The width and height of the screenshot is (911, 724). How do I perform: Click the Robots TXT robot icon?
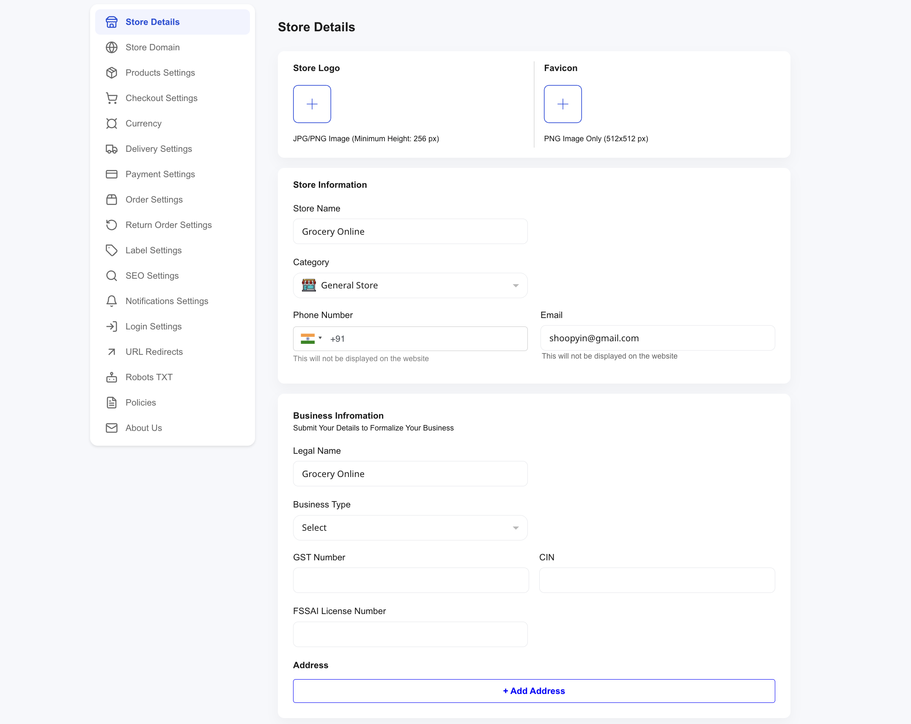point(112,377)
